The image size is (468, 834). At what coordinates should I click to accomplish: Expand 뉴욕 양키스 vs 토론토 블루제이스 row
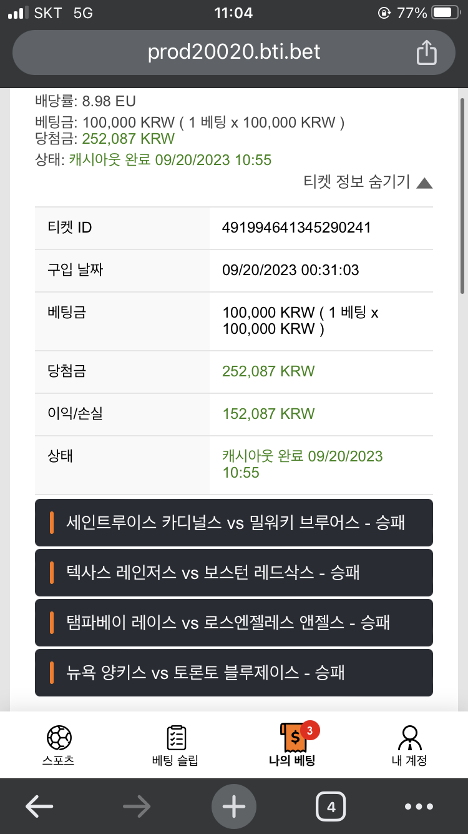coord(234,673)
